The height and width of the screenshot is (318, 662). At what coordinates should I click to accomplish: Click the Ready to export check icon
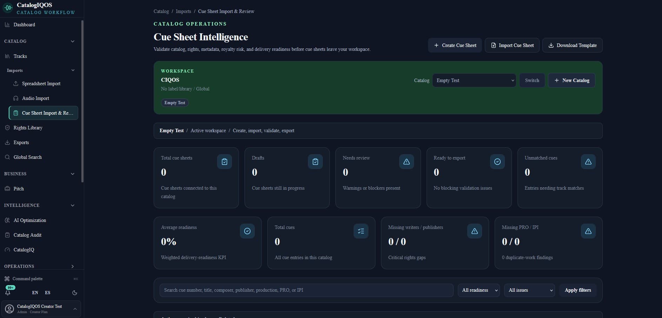pyautogui.click(x=497, y=162)
